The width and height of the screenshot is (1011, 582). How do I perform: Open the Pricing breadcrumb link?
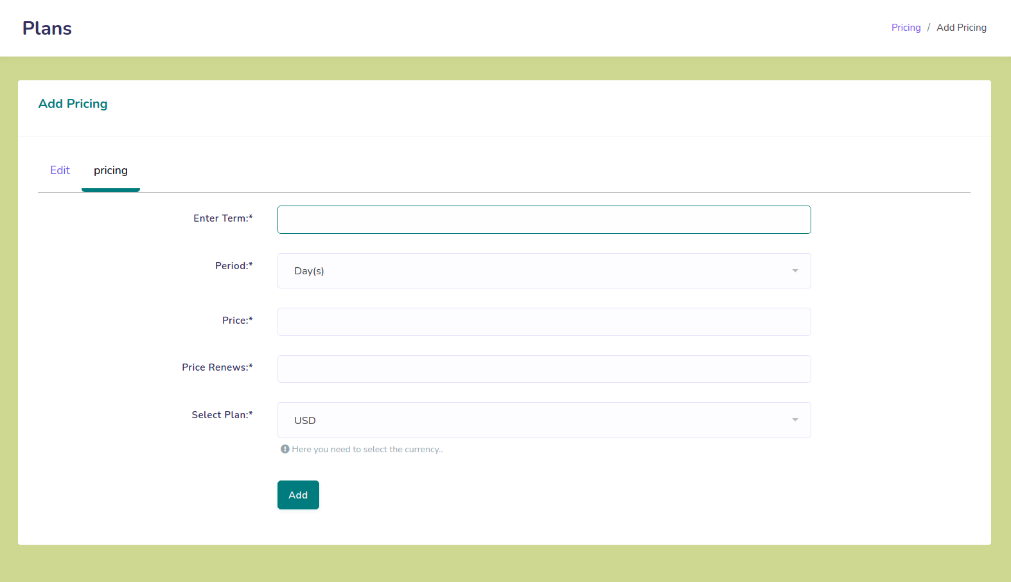coord(906,28)
